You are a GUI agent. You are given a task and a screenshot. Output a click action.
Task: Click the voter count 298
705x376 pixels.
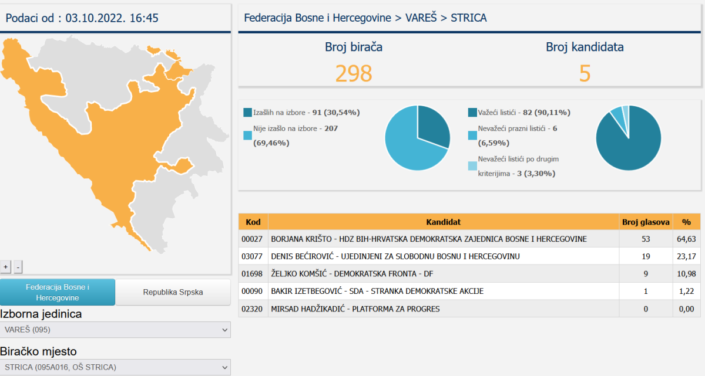pyautogui.click(x=354, y=74)
